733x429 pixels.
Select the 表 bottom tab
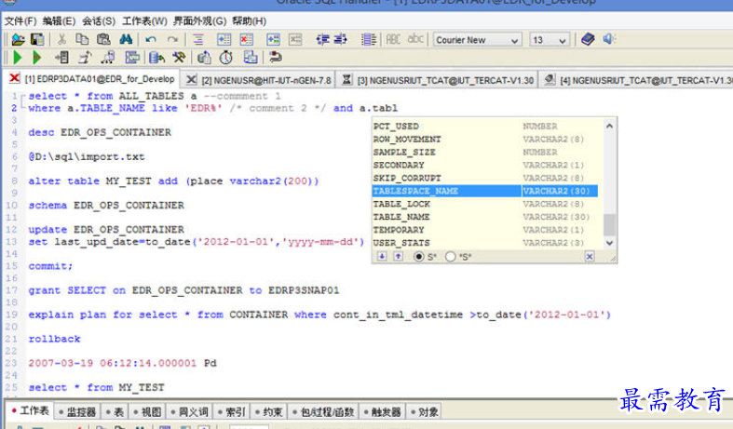click(x=115, y=411)
